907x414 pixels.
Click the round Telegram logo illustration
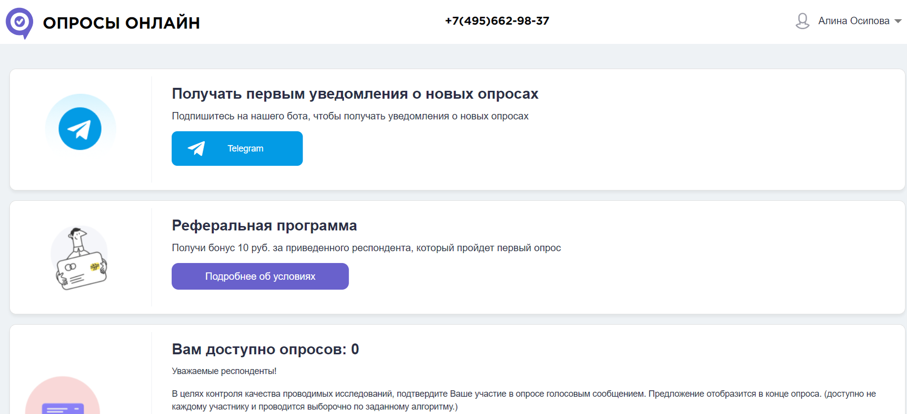(80, 127)
